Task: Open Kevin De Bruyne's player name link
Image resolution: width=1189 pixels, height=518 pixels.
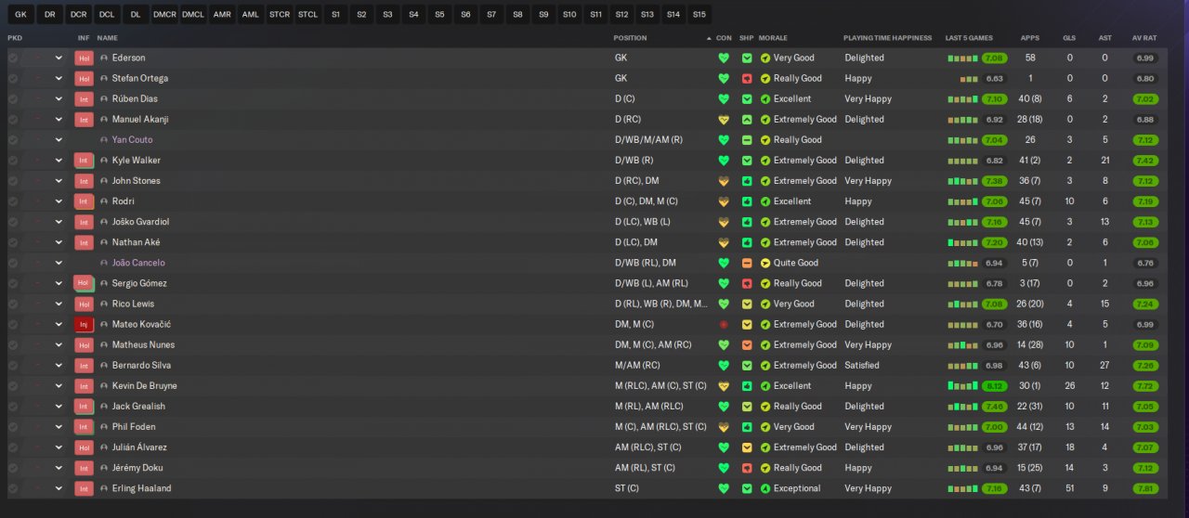Action: [x=144, y=385]
